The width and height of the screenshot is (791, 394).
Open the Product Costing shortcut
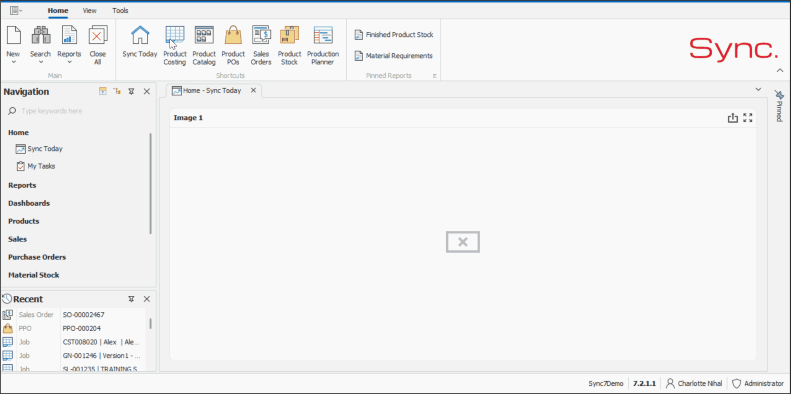(x=175, y=45)
